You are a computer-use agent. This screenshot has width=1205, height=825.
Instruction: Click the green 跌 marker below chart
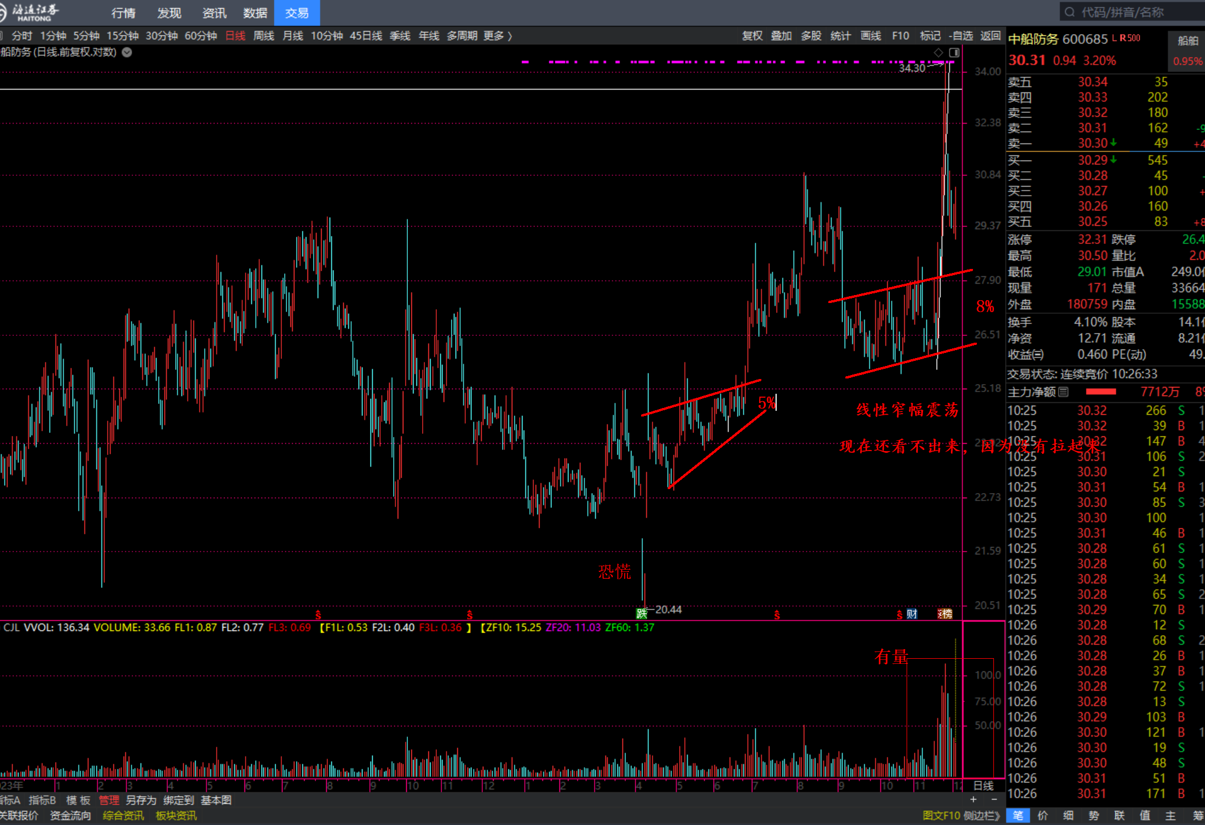(x=642, y=613)
